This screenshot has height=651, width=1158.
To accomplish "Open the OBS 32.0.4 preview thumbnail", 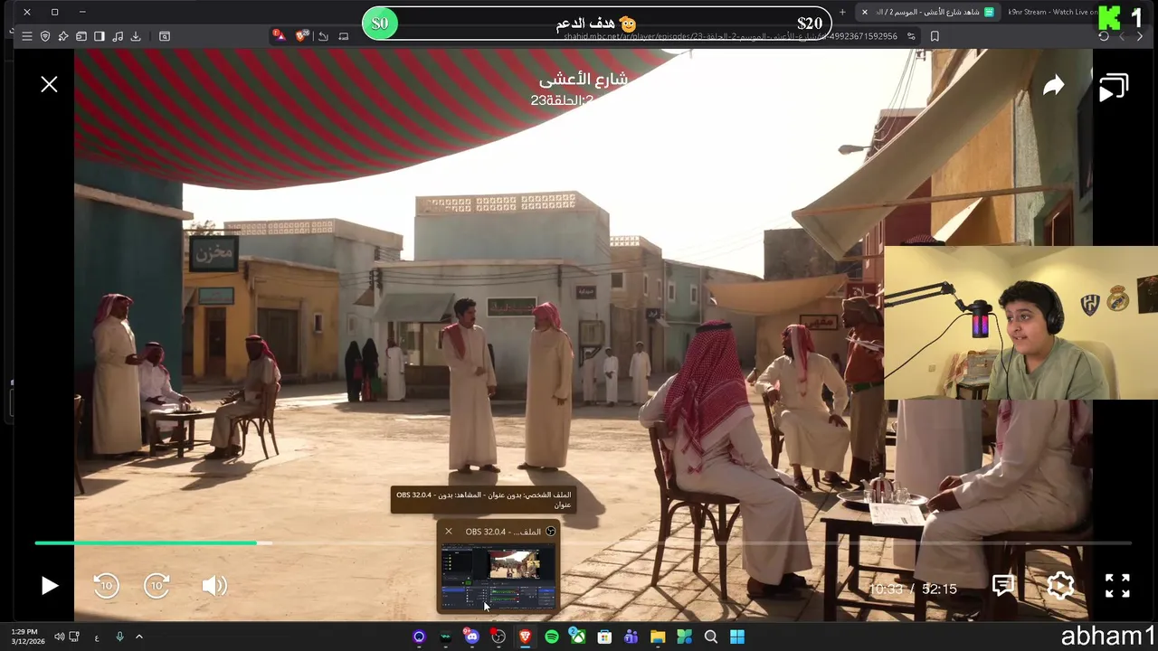I will pos(498,577).
